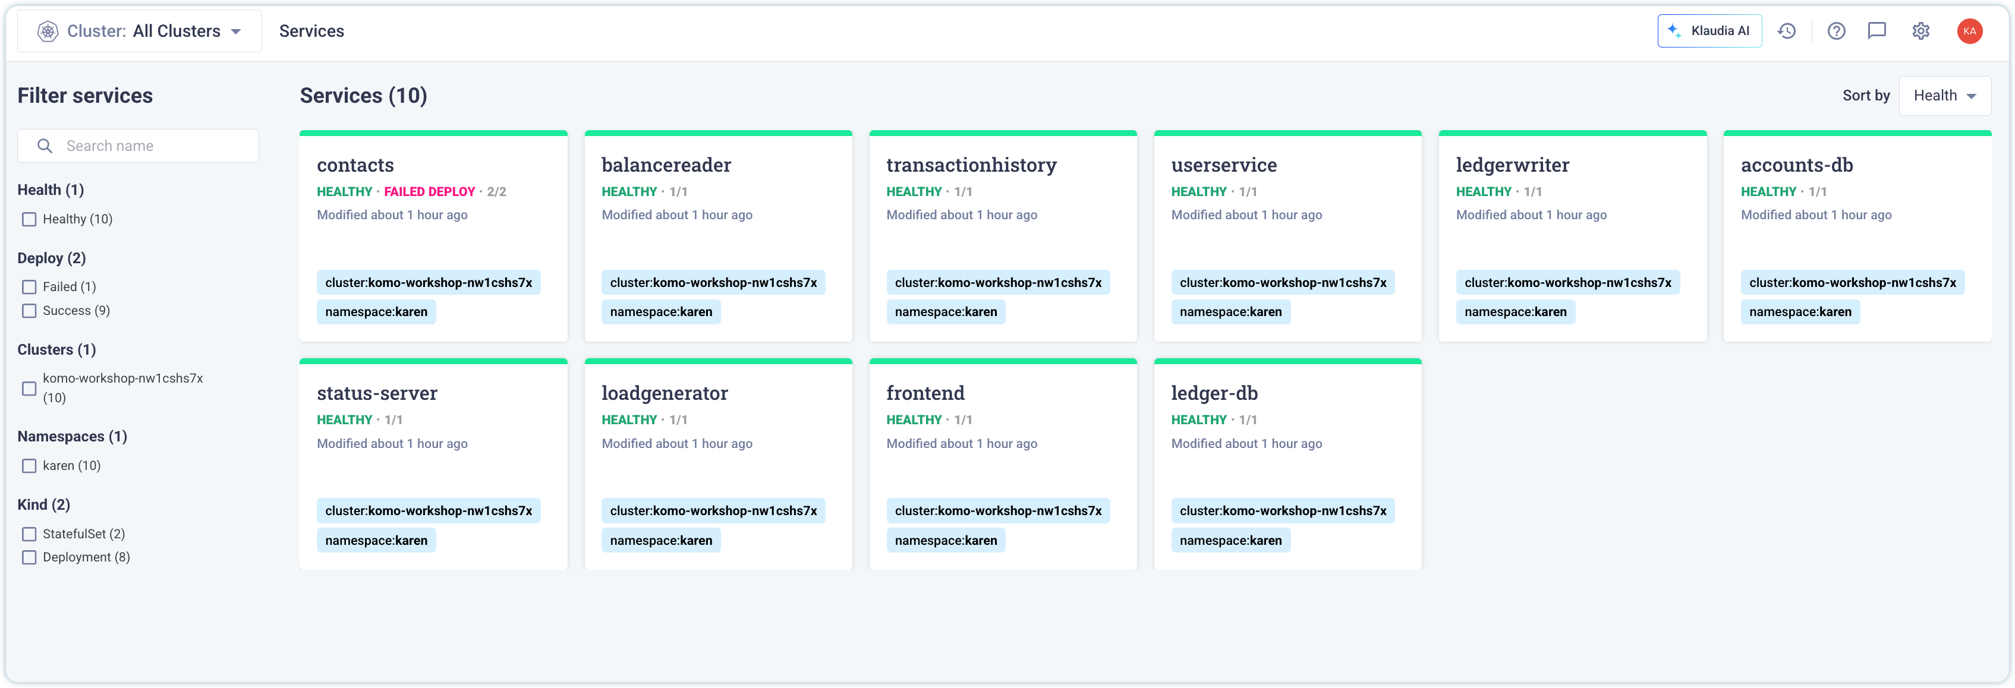Open the balancereader service card

point(718,236)
